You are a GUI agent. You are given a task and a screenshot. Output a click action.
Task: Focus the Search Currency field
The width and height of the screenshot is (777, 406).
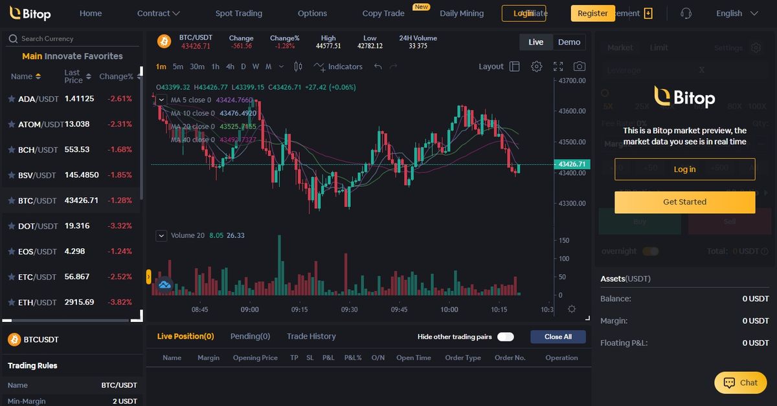click(73, 39)
